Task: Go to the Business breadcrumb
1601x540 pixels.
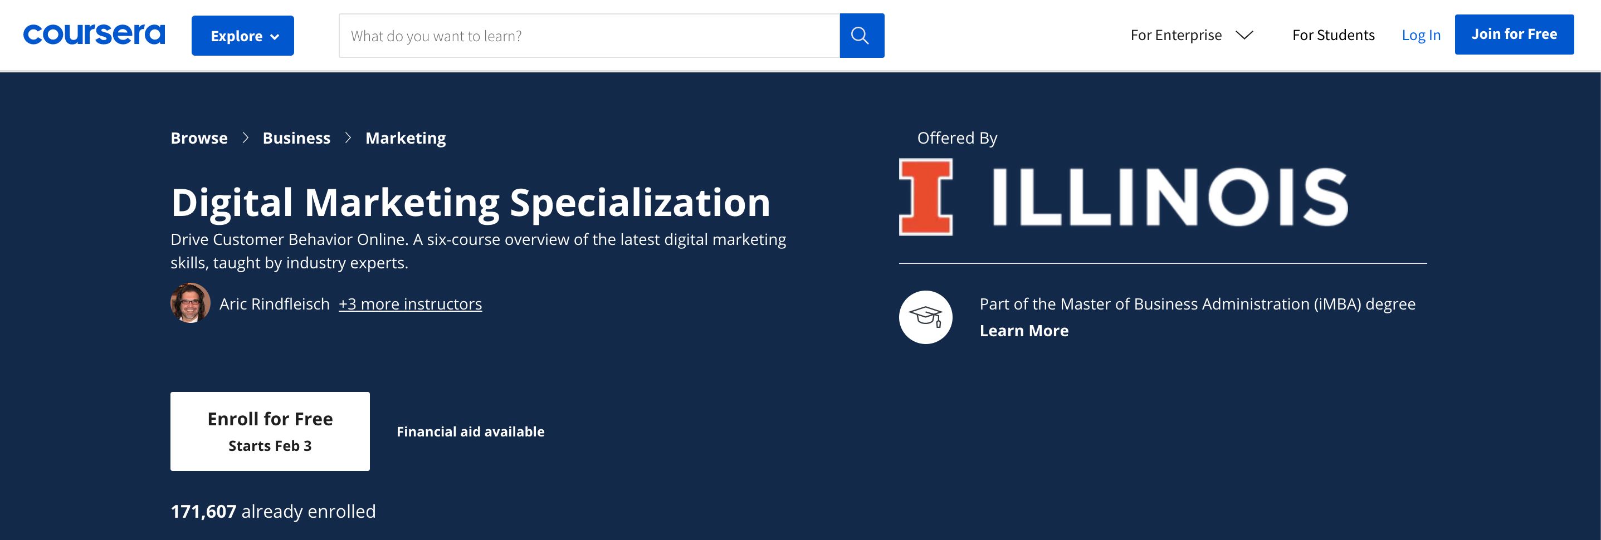Action: coord(296,138)
